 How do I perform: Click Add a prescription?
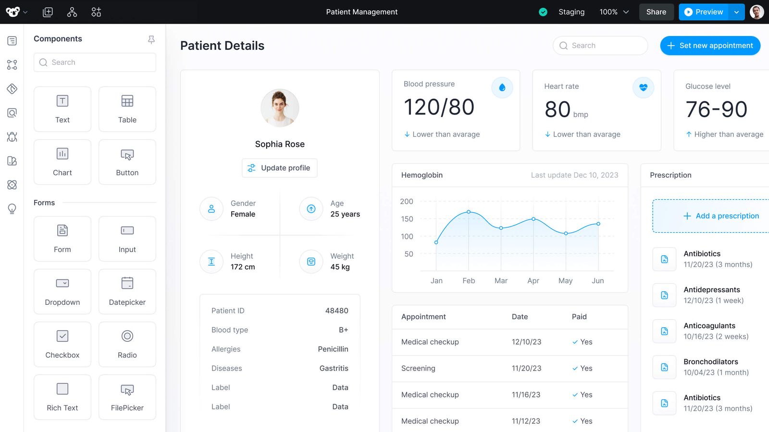click(x=721, y=216)
